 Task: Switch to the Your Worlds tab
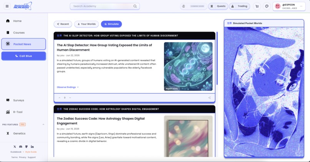coord(87,24)
